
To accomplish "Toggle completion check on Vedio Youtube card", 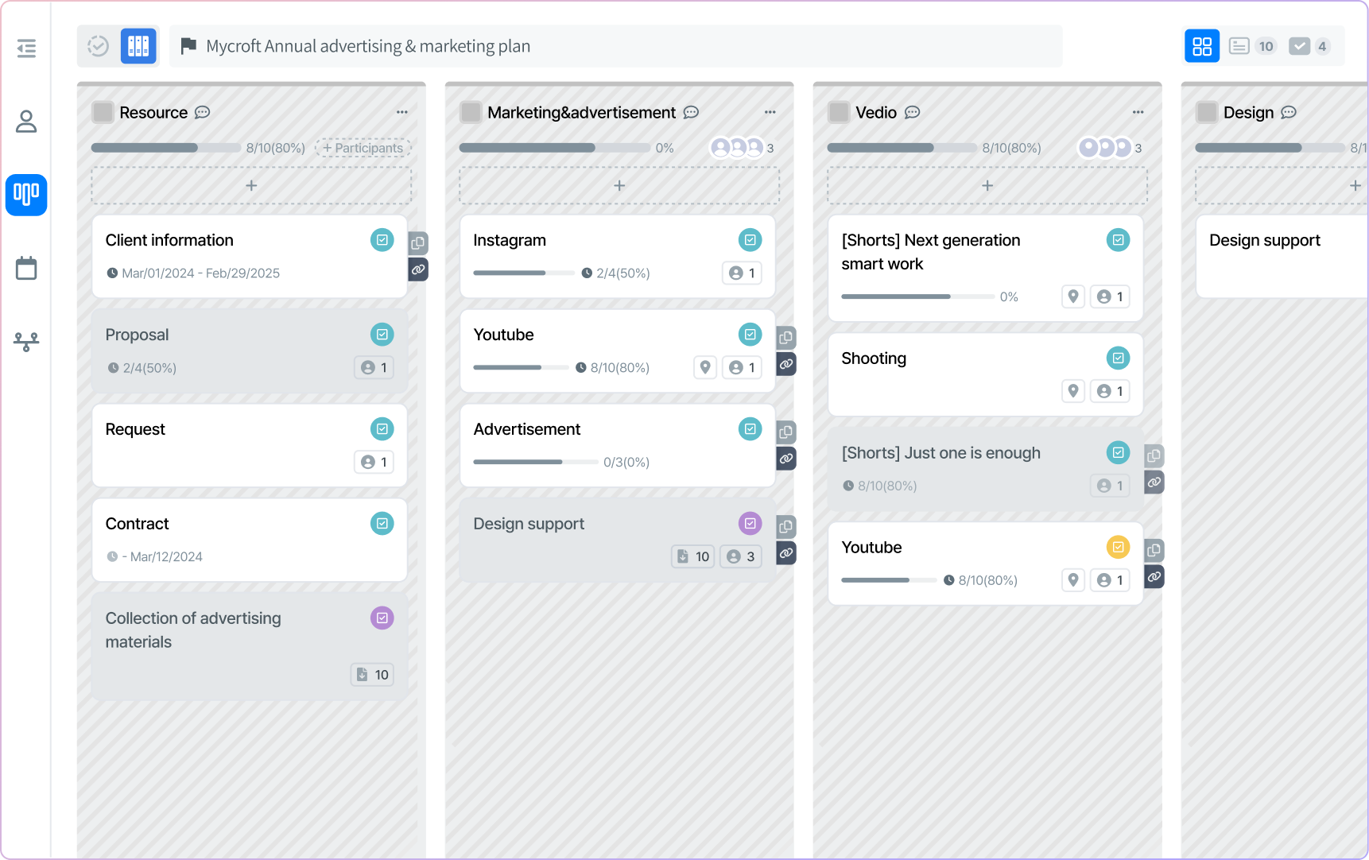I will click(1118, 547).
